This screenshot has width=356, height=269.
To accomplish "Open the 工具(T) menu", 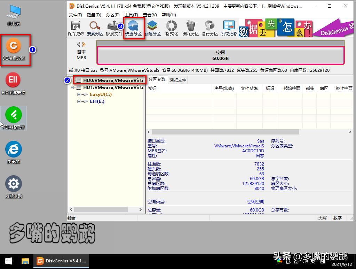I will pos(131,15).
